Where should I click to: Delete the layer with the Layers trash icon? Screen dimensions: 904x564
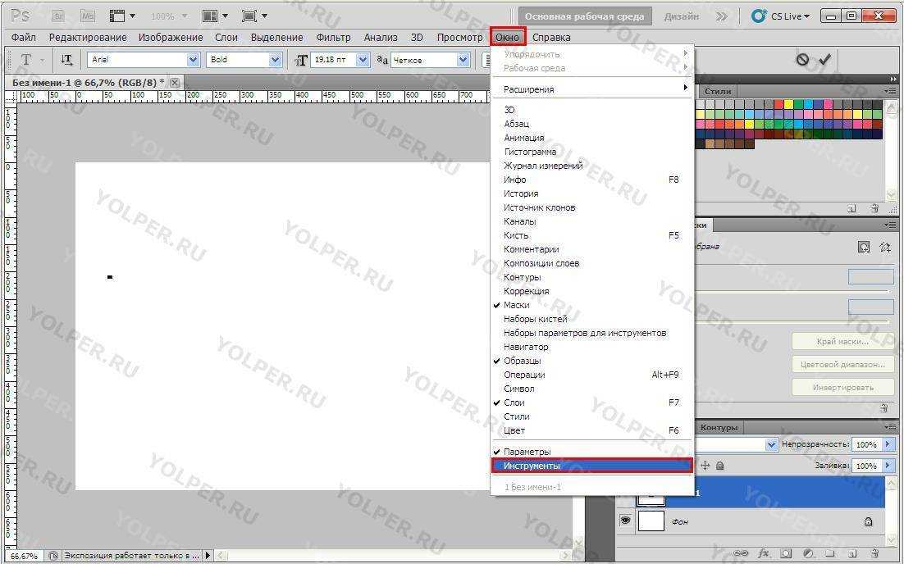tap(875, 553)
